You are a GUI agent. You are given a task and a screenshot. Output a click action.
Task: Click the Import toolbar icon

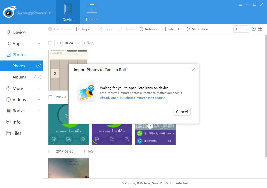click(78, 29)
